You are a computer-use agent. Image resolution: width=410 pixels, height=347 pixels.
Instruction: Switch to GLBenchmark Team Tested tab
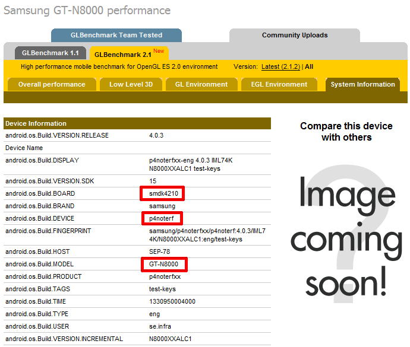[116, 35]
